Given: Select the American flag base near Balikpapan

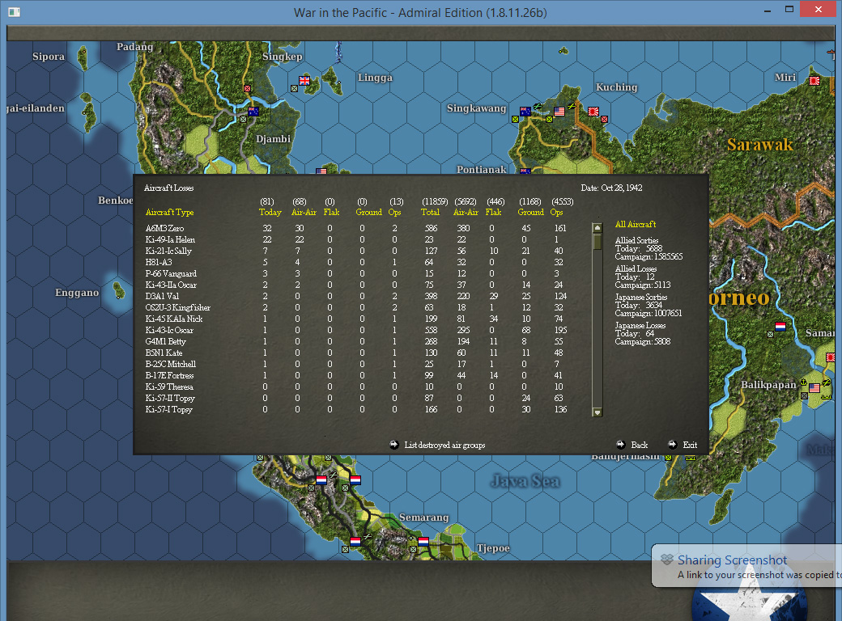Looking at the screenshot, I should point(814,387).
